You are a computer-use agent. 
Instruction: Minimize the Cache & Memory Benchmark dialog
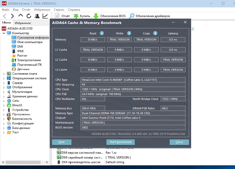coord(173,22)
